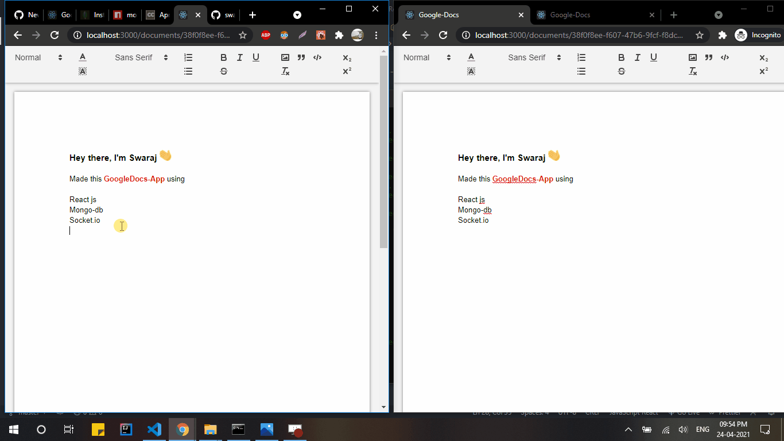
Task: Apply blockquote in left window editor
Action: (301, 57)
